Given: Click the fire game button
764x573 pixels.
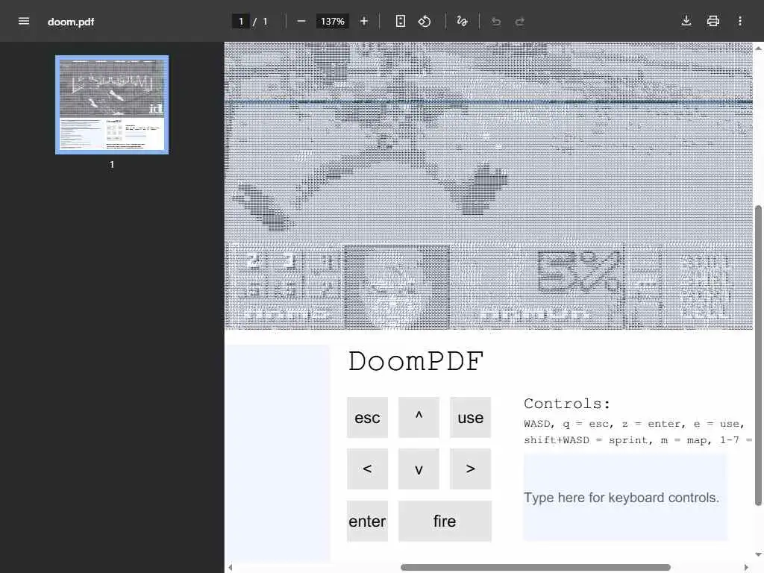Looking at the screenshot, I should [x=445, y=521].
